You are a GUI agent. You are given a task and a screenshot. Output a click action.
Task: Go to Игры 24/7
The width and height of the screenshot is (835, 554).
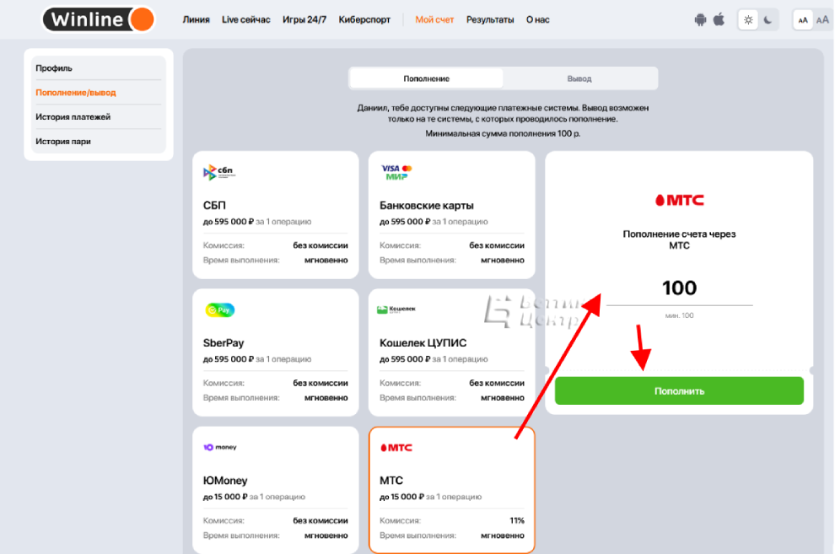pos(304,19)
